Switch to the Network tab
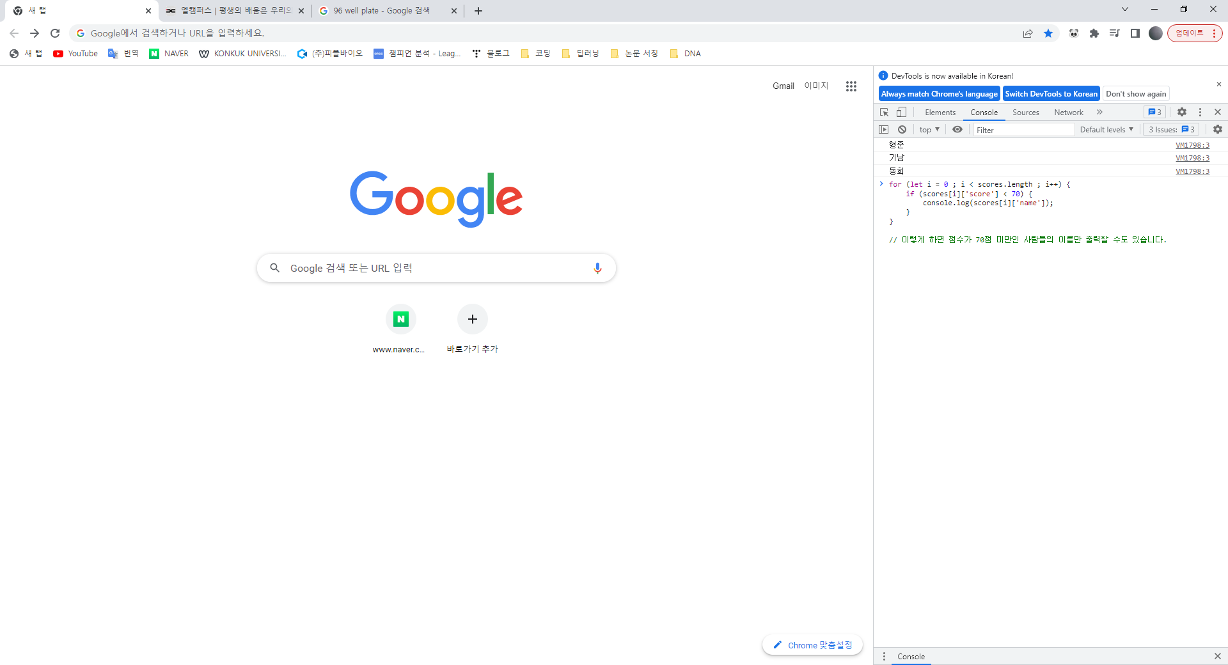This screenshot has height=665, width=1228. pyautogui.click(x=1069, y=113)
